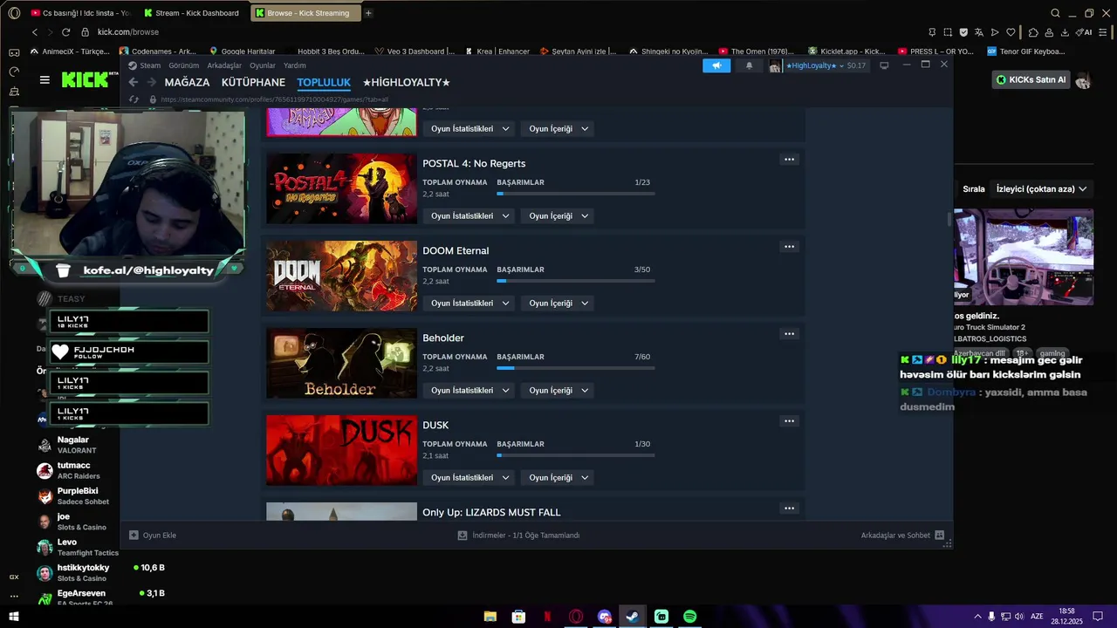Click Beholder achievements progress bar
This screenshot has width=1117, height=628.
point(575,368)
